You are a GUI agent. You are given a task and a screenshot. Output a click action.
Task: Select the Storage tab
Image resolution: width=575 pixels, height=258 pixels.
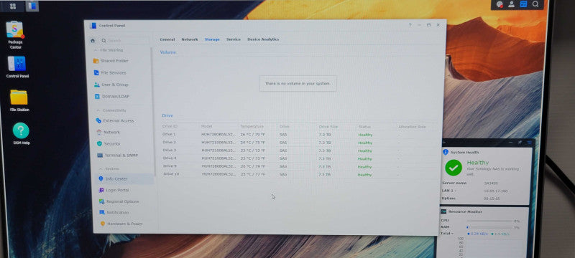tap(212, 39)
